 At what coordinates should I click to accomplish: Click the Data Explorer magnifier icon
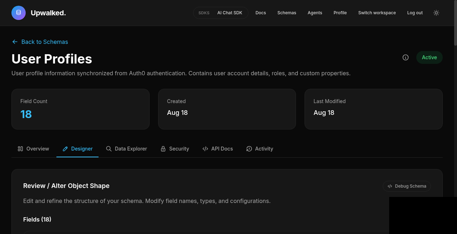pos(109,149)
